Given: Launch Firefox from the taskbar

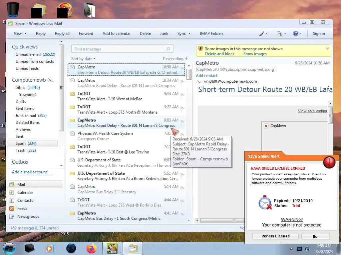Looking at the screenshot, I should (91, 248).
